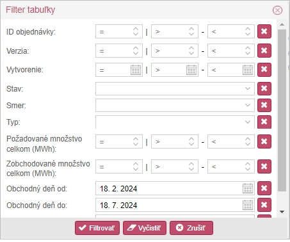Image resolution: width=290 pixels, height=242 pixels.
Task: Increase Požadované množstvo less-than value
Action: 248,139
